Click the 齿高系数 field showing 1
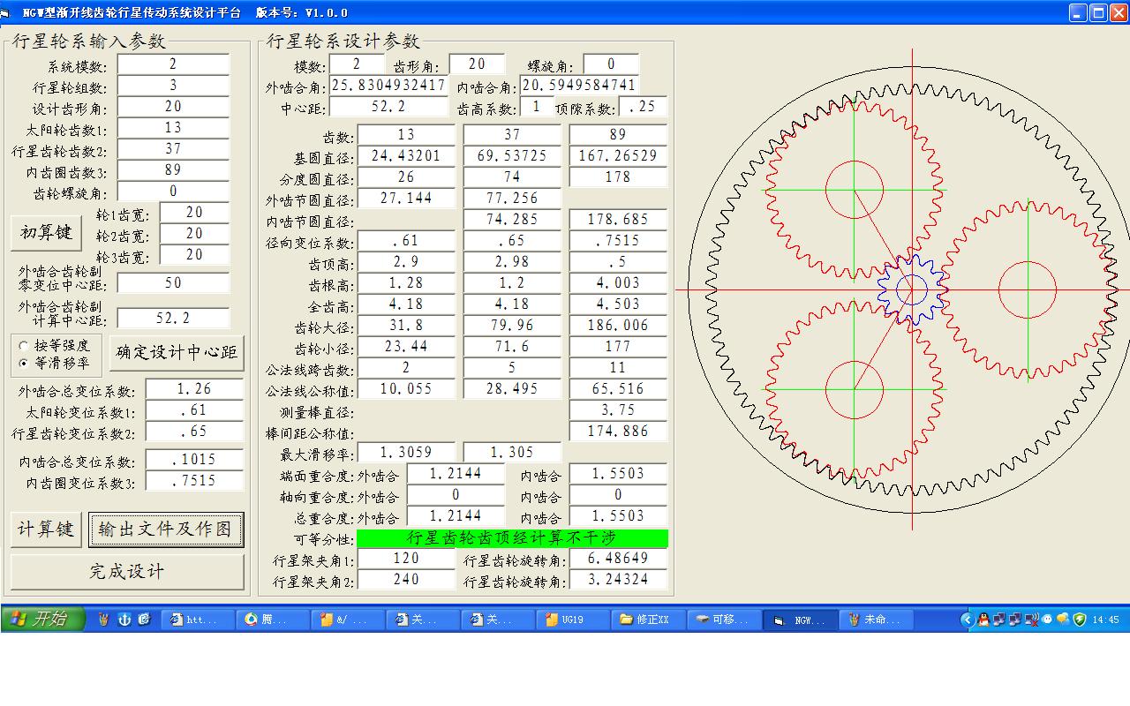The image size is (1130, 706). pyautogui.click(x=536, y=107)
